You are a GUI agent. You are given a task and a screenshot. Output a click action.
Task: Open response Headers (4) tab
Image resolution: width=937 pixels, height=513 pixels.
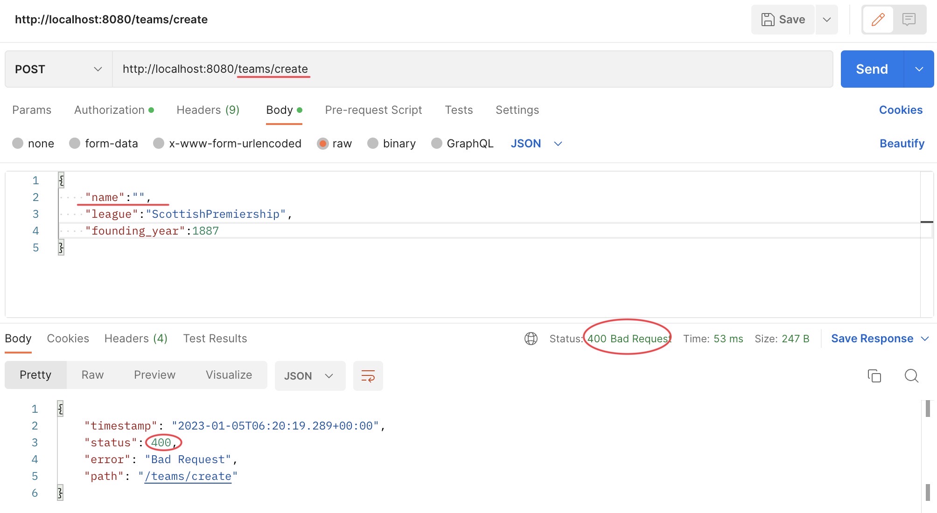136,339
